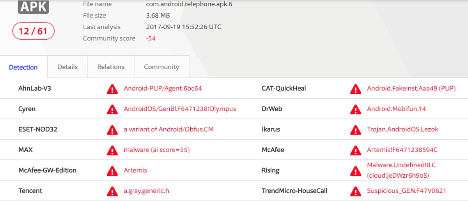The image size is (468, 201).
Task: Click the 12 / 61 detection ratio badge
Action: 33,31
